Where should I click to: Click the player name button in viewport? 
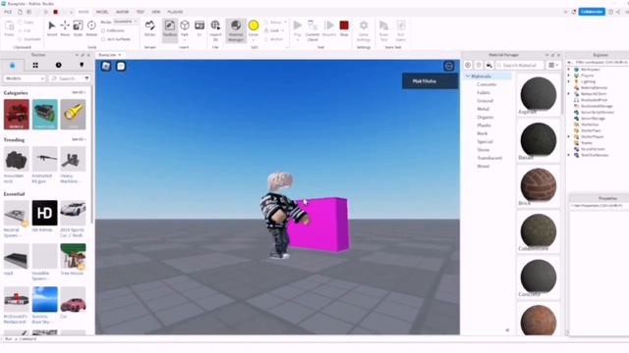(429, 80)
